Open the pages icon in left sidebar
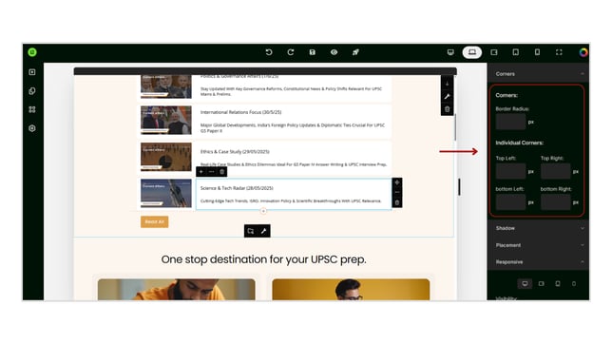The image size is (612, 344). [32, 91]
